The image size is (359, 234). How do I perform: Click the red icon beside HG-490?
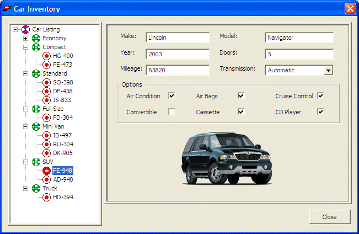click(46, 56)
